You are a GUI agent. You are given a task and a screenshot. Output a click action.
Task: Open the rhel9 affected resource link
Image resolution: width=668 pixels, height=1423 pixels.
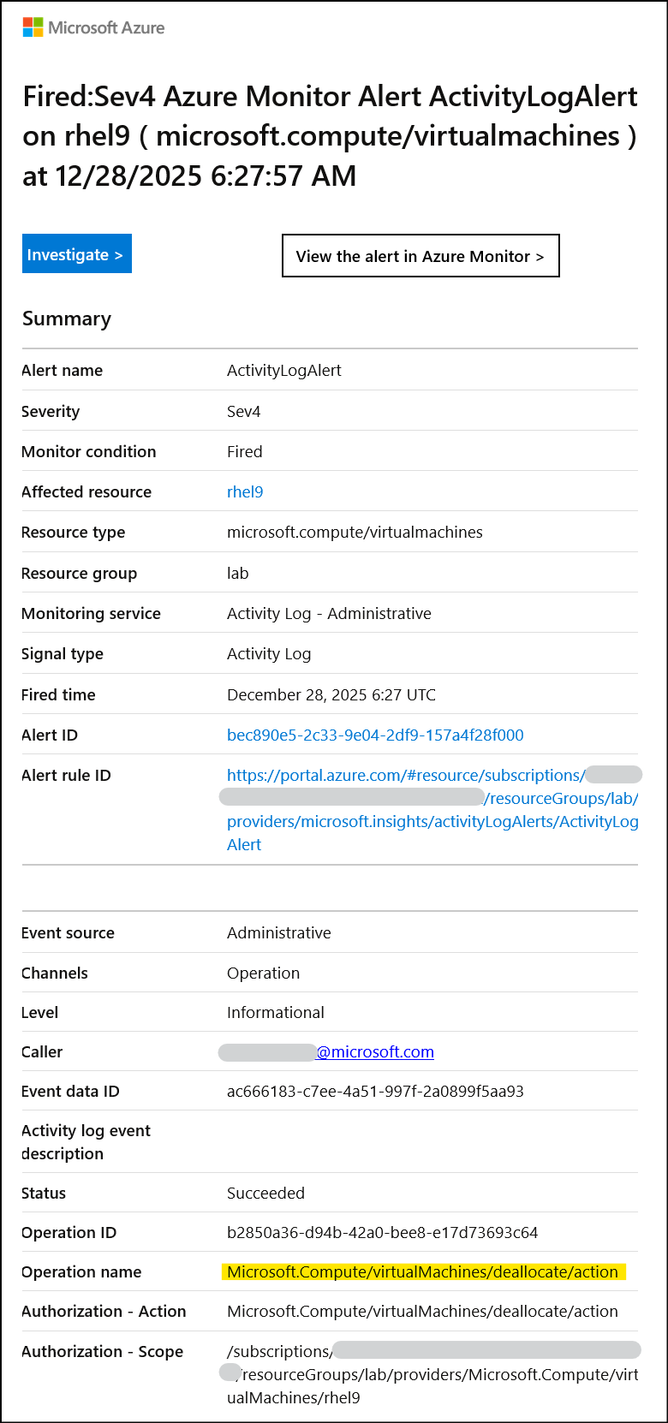pyautogui.click(x=245, y=492)
